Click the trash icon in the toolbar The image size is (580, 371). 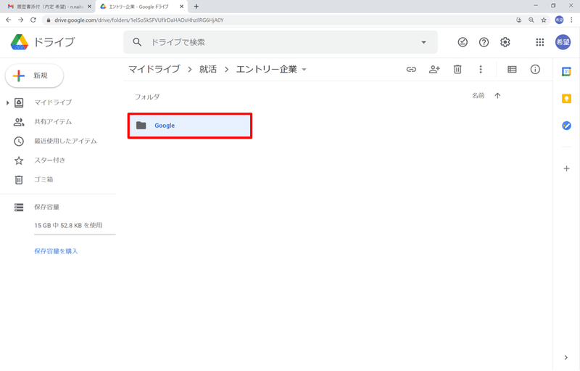click(457, 69)
